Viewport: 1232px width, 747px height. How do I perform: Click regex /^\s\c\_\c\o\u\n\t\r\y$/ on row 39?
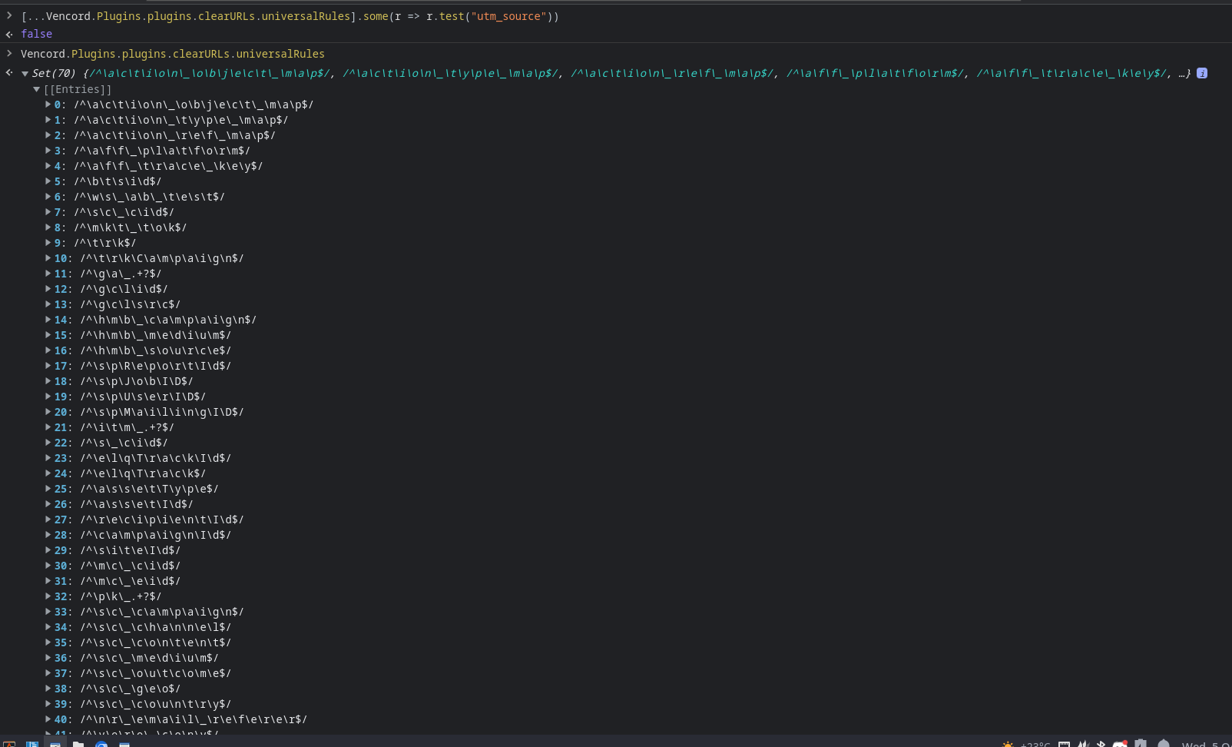tap(156, 704)
